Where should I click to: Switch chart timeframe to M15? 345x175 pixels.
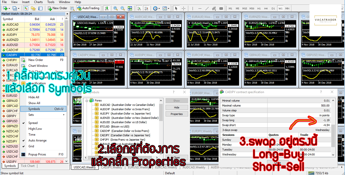(x=245, y=8)
